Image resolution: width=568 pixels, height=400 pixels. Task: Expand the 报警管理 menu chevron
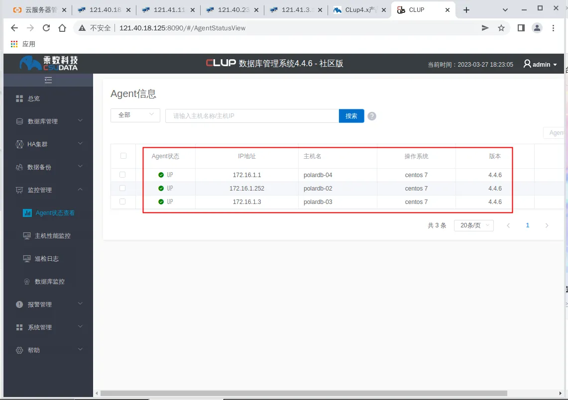(81, 303)
